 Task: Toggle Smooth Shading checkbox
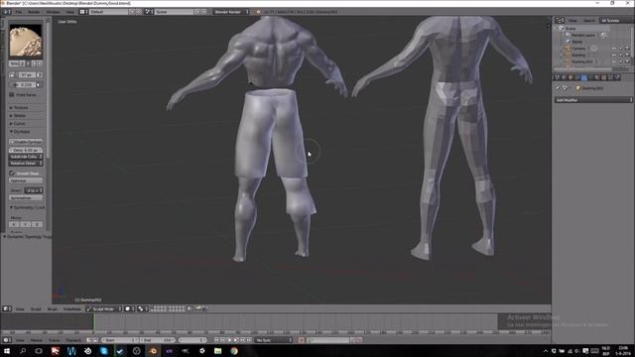[12, 173]
